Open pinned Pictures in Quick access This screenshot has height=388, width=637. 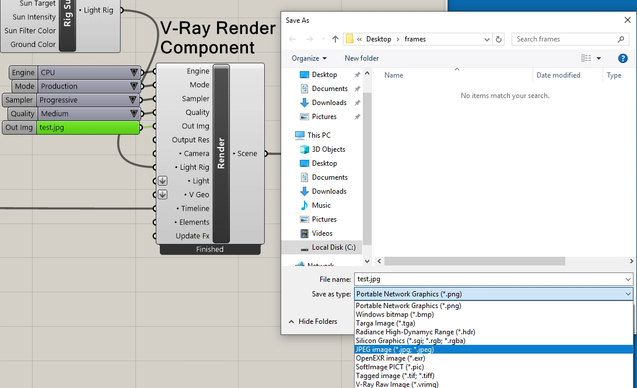tap(324, 117)
